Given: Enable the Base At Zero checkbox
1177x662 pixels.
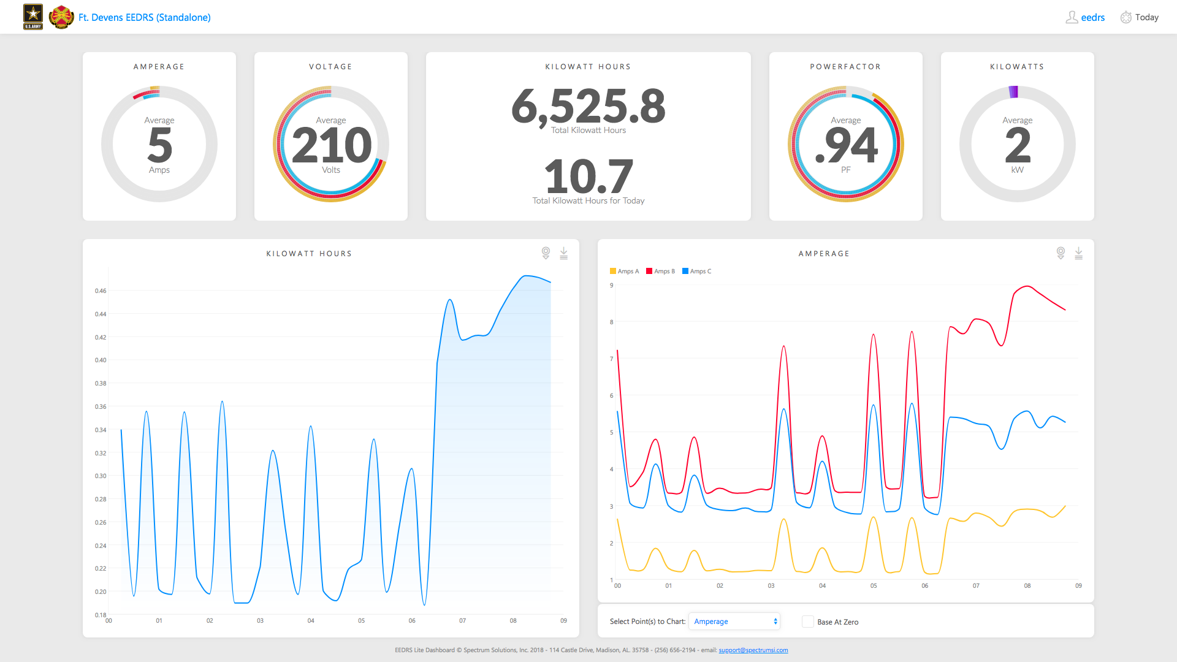Looking at the screenshot, I should tap(808, 622).
